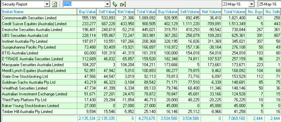This screenshot has height=122, width=281.
Task: Sort by No. Buys column header
Action: pyautogui.click(x=255, y=12)
